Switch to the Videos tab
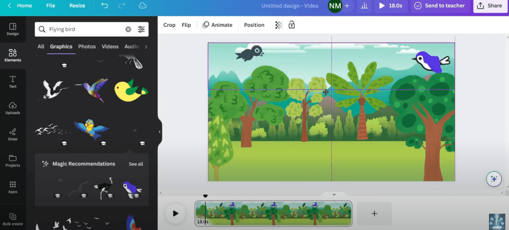Image resolution: width=509 pixels, height=230 pixels. pos(110,47)
